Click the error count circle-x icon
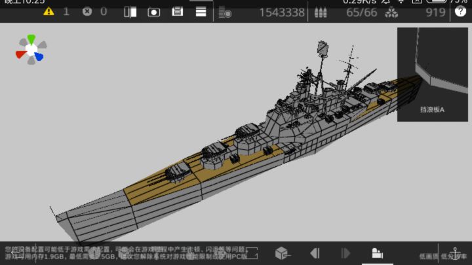Viewport: 472px width, 265px height. 87,12
